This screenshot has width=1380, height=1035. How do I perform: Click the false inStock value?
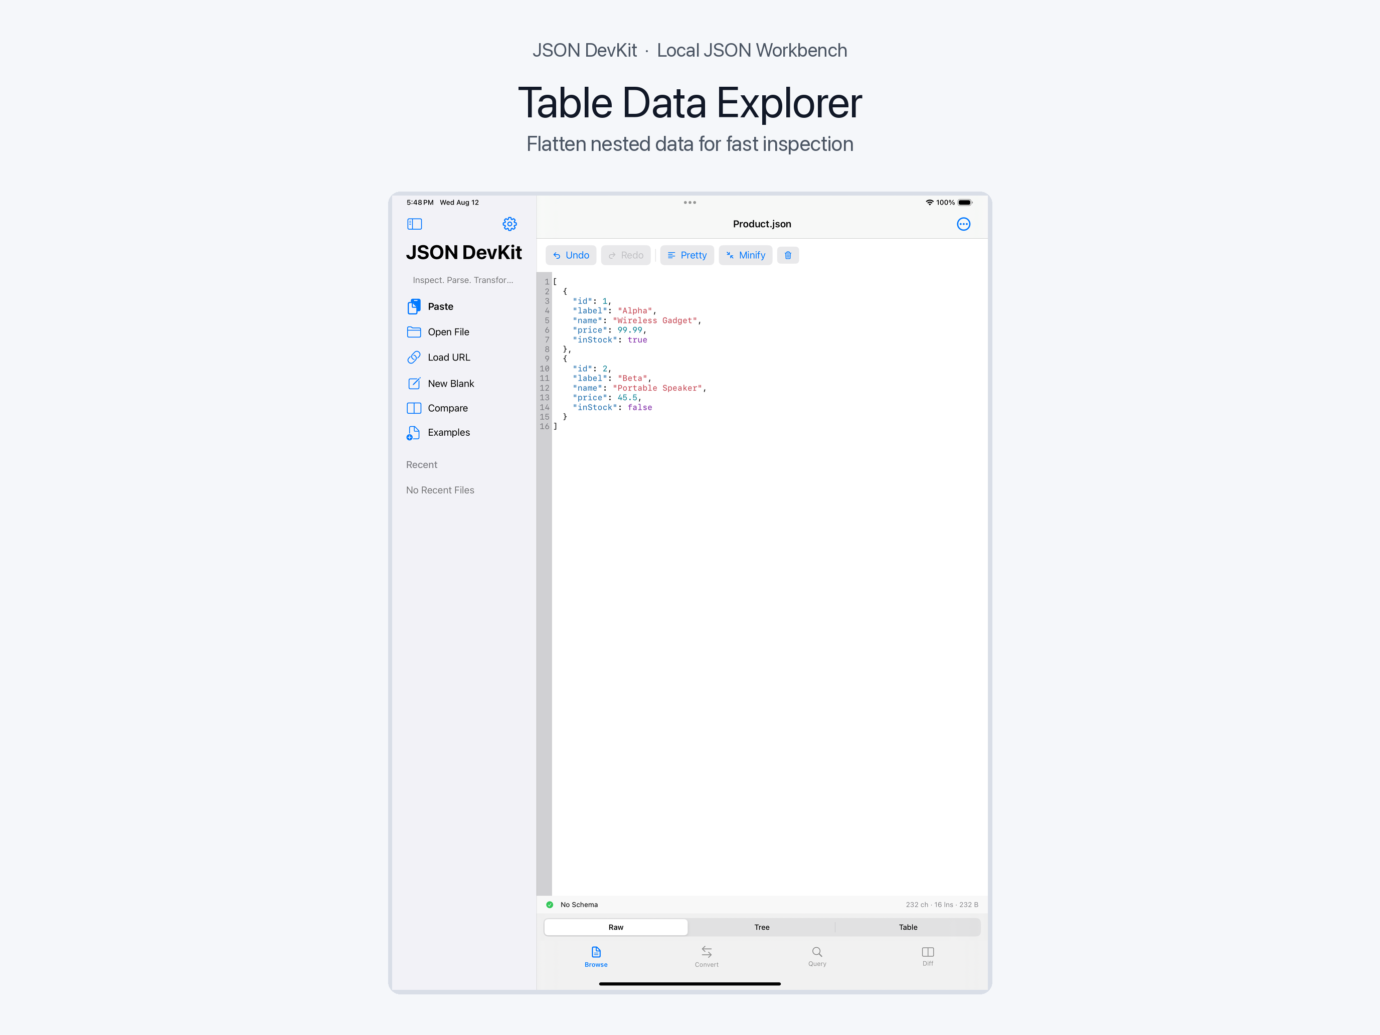639,407
